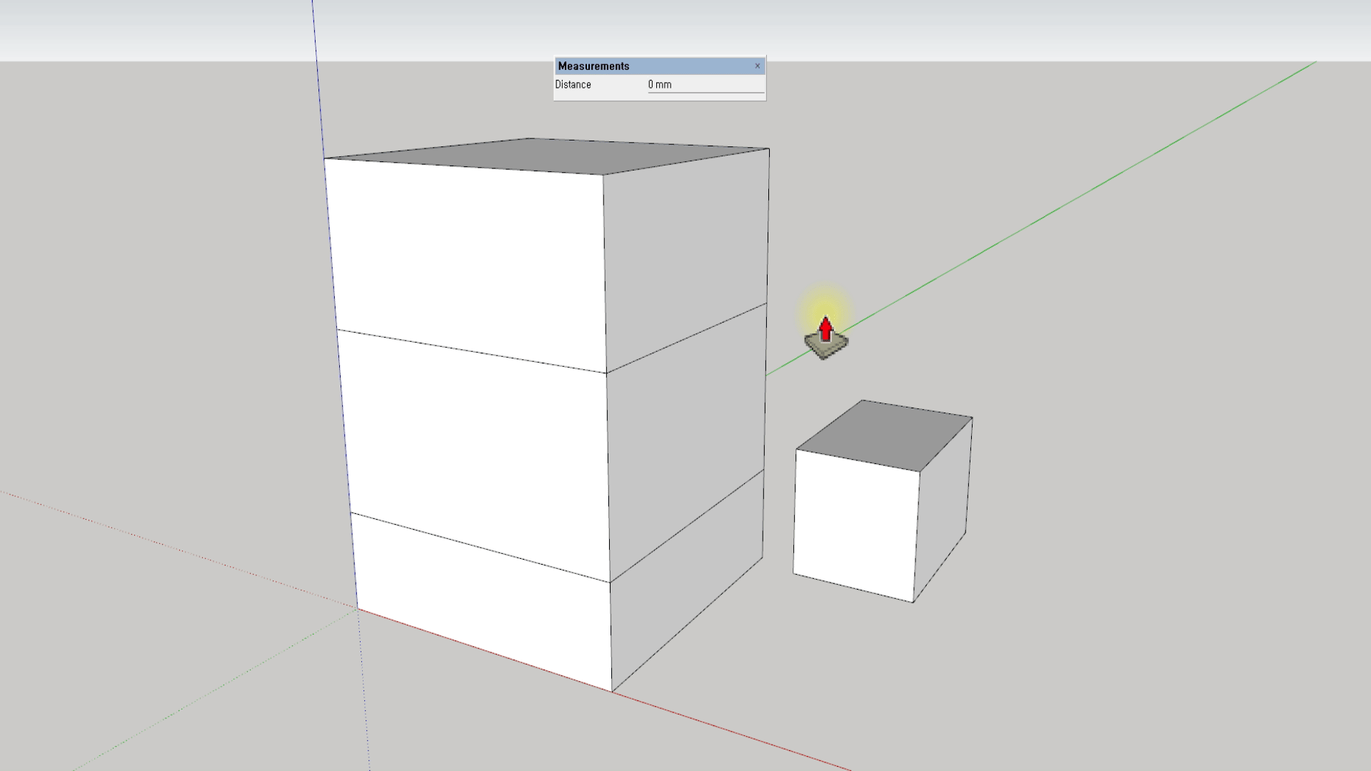Screen dimensions: 1371x771
Task: Click the Distance value input field
Action: tap(705, 85)
